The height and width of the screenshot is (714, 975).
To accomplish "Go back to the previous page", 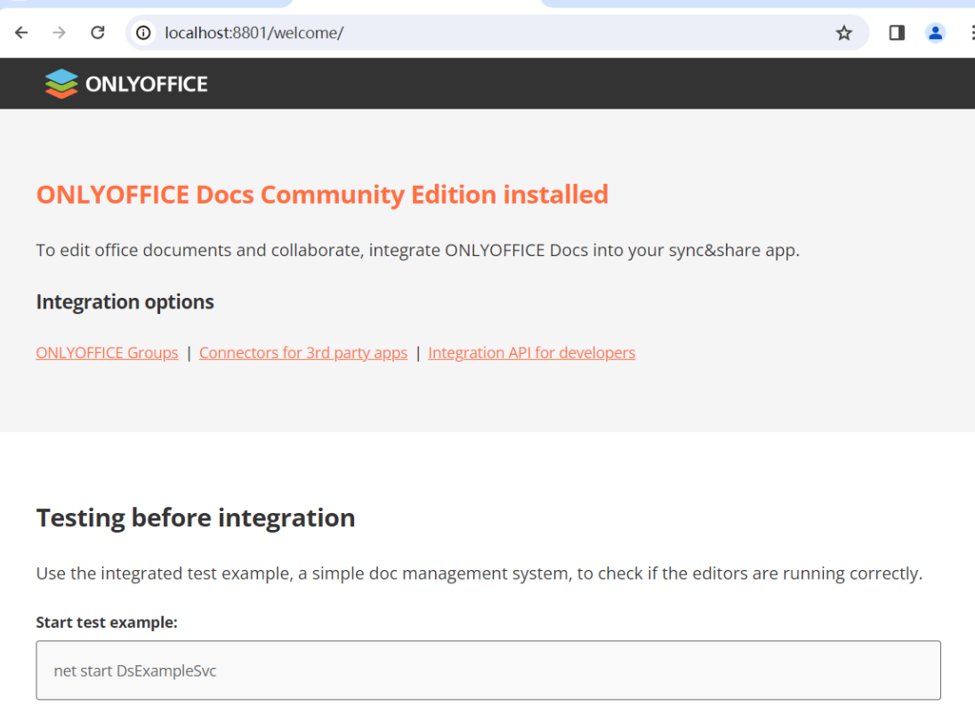I will click(21, 33).
